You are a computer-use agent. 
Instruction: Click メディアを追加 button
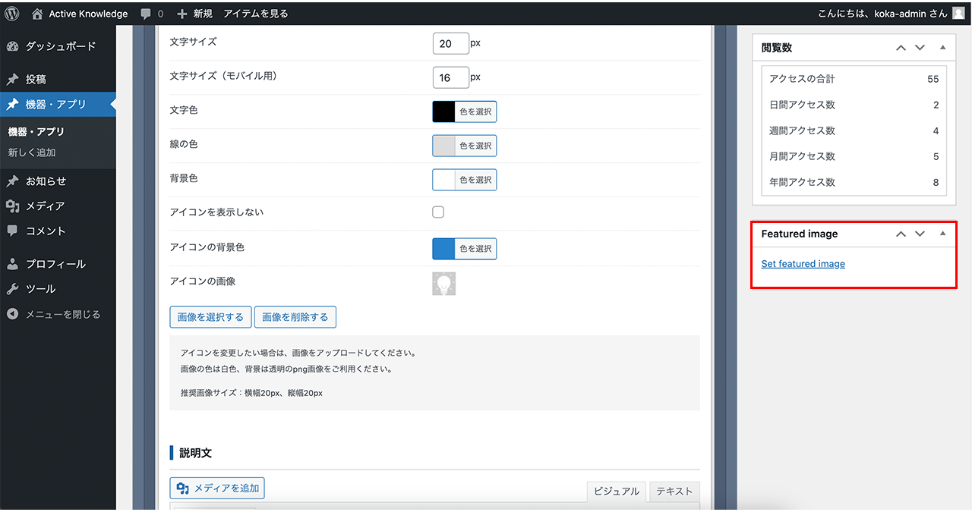[217, 488]
